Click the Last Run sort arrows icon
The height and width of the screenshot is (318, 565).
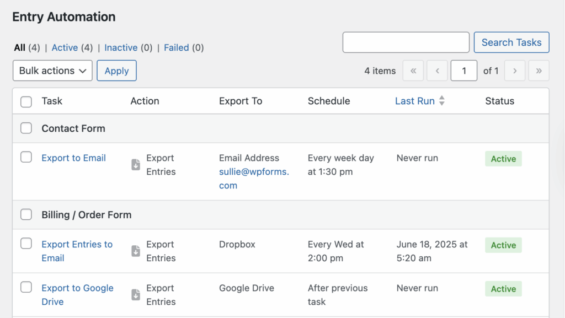[x=442, y=101]
